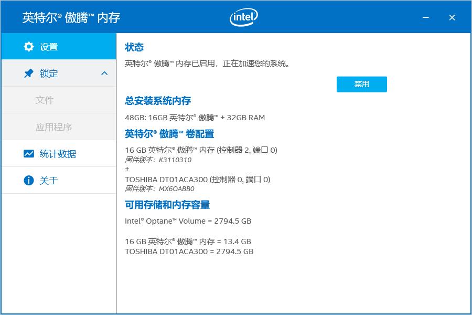Open the 应用程序 sub-item under 锁定
The image size is (472, 315).
(x=53, y=127)
